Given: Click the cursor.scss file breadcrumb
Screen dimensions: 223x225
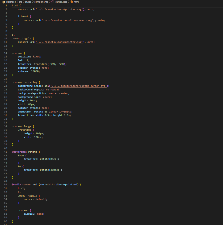Looking at the screenshot, I should point(61,2).
